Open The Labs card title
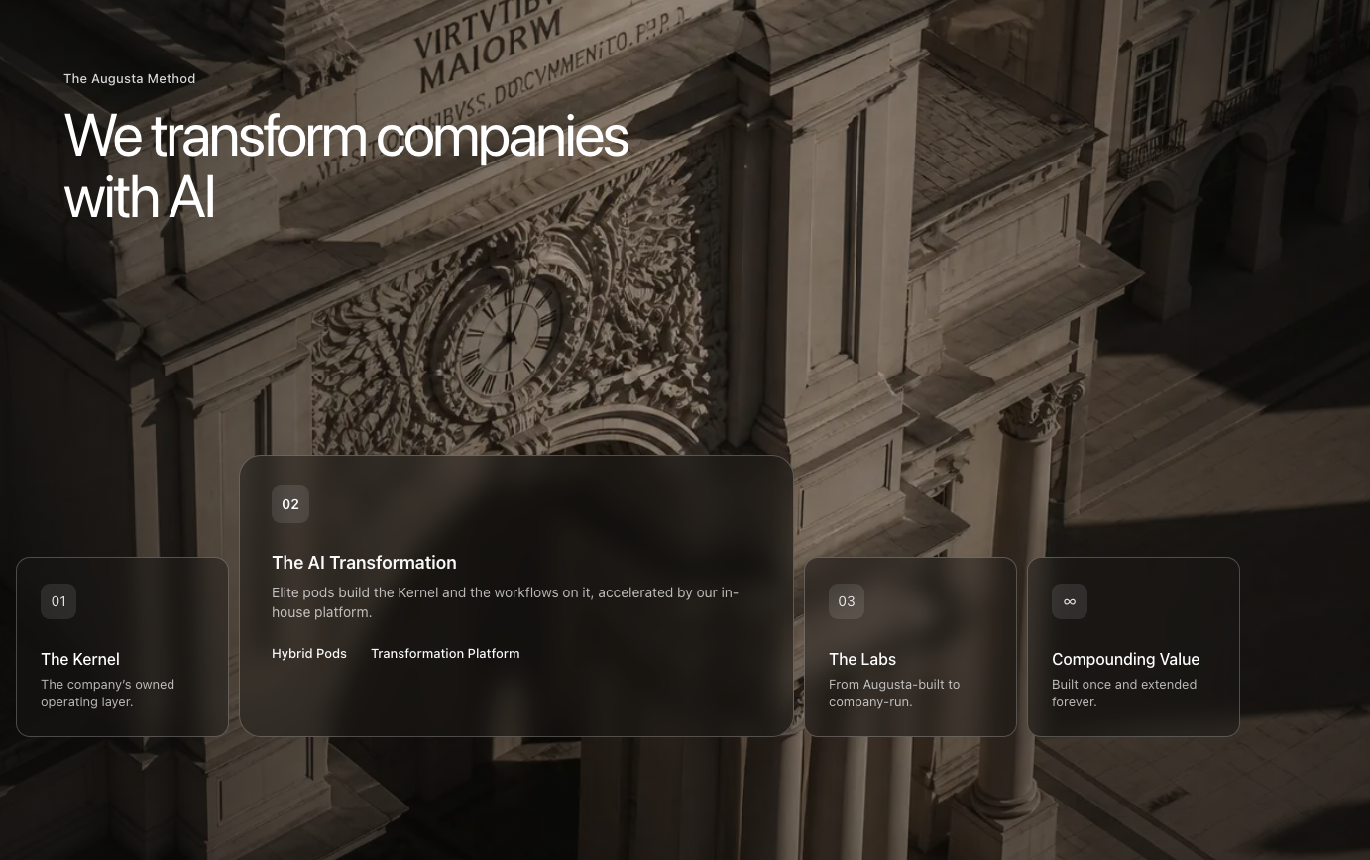Viewport: 1370px width, 860px height. tap(862, 659)
